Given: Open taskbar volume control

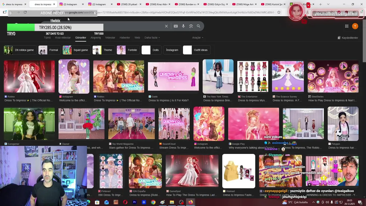Looking at the screenshot, I should tap(327, 202).
